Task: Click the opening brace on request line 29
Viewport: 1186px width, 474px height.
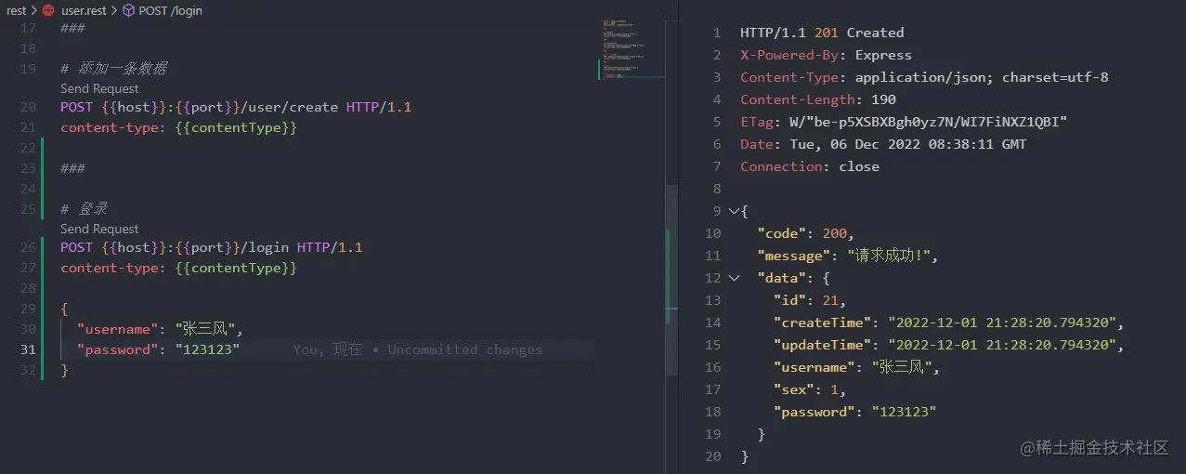Action: (x=64, y=309)
